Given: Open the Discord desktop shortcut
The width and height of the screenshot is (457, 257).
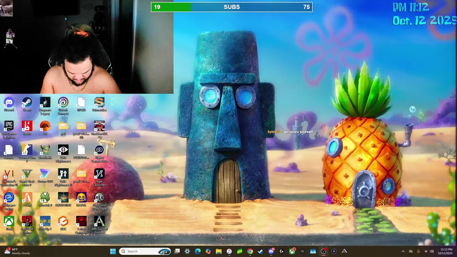Looking at the screenshot, I should (9, 104).
